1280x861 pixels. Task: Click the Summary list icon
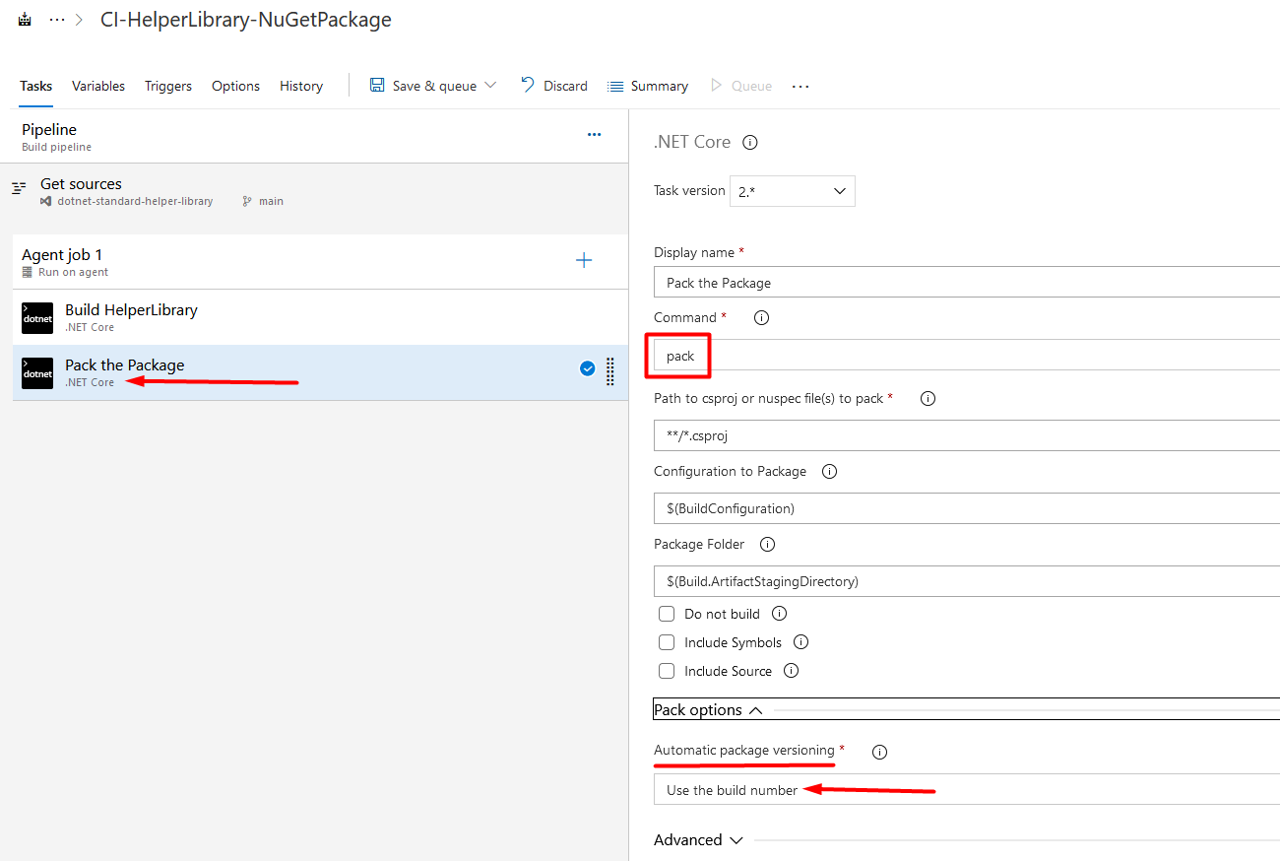pos(615,86)
